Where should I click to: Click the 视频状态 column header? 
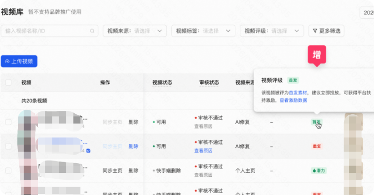(x=162, y=82)
